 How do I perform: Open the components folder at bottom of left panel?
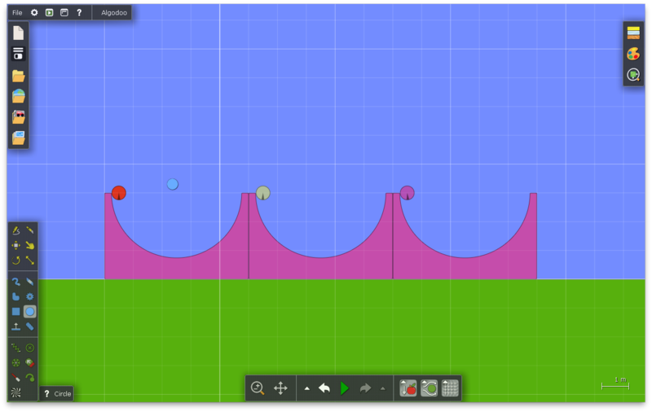tap(18, 138)
